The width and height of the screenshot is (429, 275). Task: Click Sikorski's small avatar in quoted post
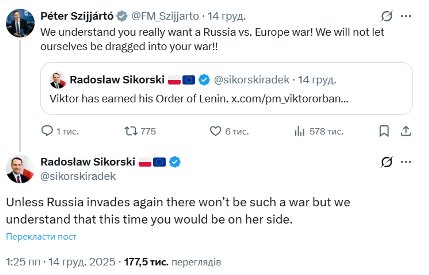[x=58, y=80]
